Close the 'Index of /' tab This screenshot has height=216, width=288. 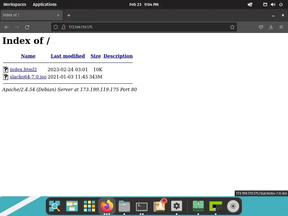pyautogui.click(x=58, y=15)
